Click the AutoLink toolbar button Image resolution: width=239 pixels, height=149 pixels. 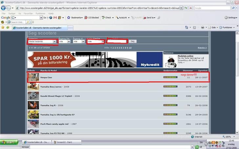121,17
